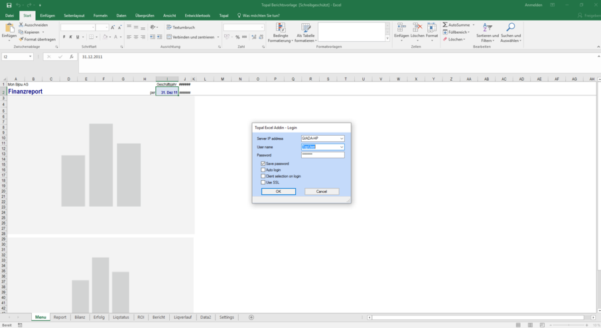Viewport: 601px width, 328px height.
Task: Uncheck the Save password checkbox
Action: click(263, 163)
